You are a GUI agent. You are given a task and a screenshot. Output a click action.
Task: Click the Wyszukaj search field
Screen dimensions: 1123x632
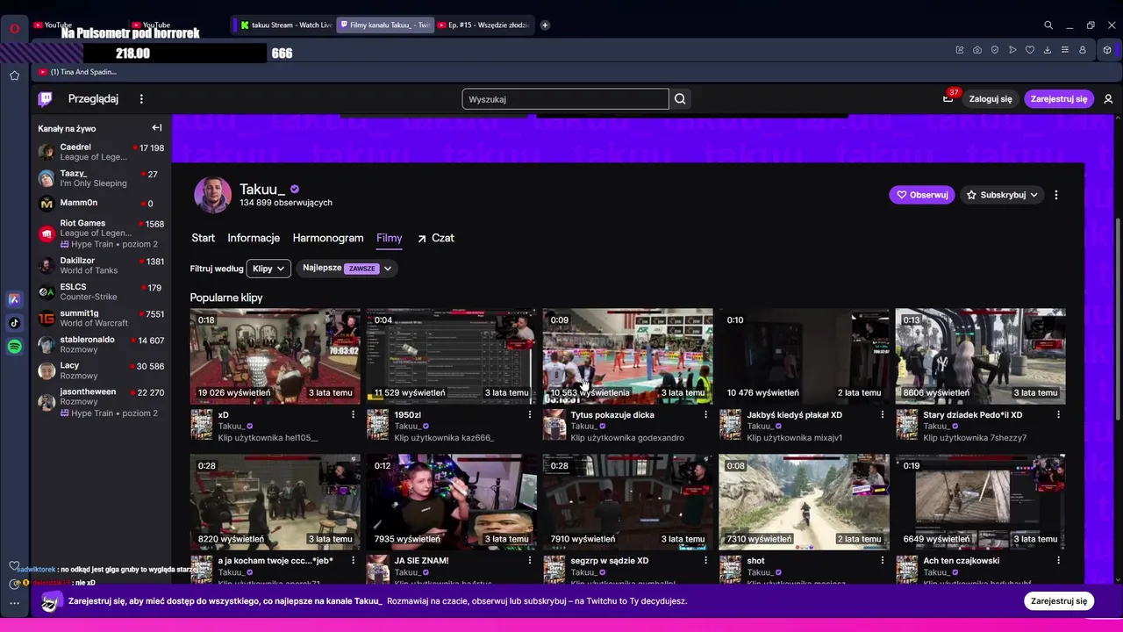(x=565, y=99)
